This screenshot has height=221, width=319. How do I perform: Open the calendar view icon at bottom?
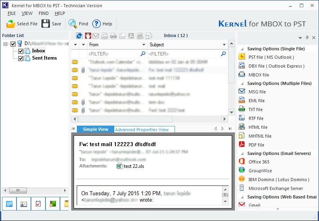point(9,204)
